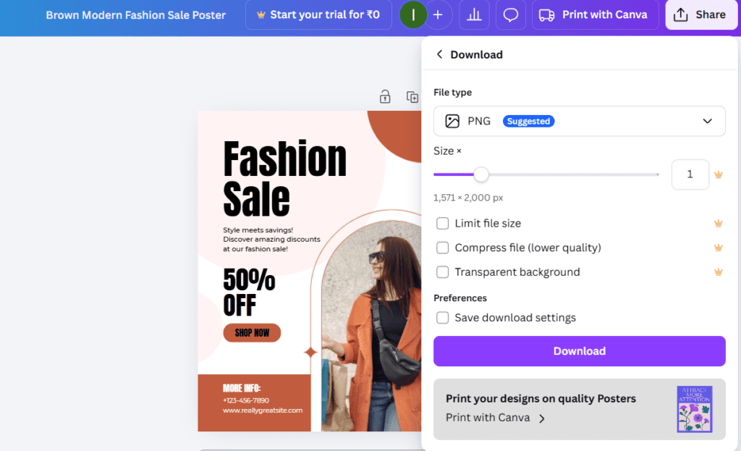Enable the Limit file size checkbox
741x451 pixels.
(x=443, y=224)
